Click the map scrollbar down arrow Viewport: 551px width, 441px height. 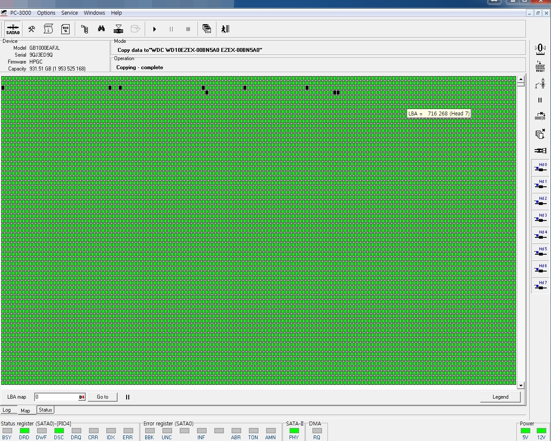[521, 385]
